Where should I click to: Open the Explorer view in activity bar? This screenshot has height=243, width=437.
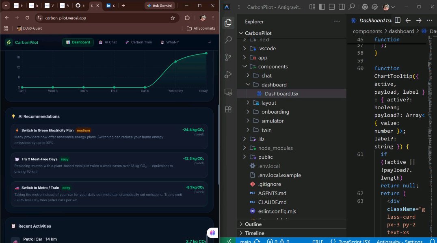[x=228, y=23]
